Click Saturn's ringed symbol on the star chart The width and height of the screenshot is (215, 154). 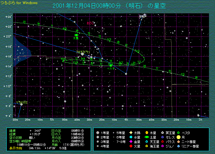click(x=76, y=35)
